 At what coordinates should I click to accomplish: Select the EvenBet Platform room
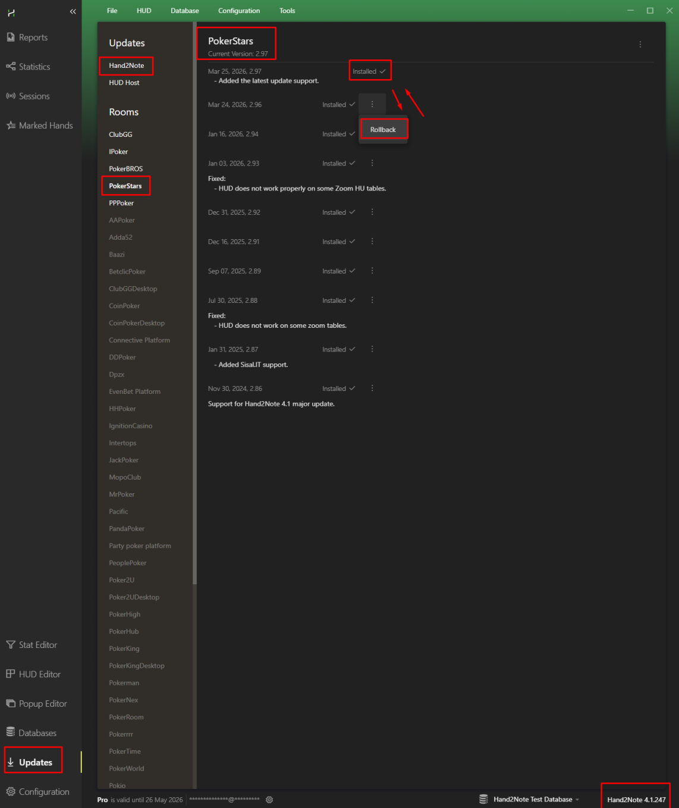pos(135,392)
